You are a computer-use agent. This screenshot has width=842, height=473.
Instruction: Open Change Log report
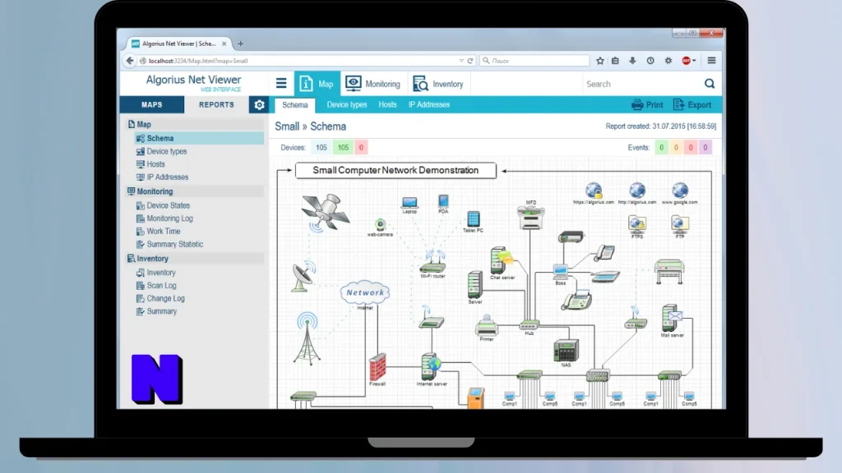pos(160,298)
